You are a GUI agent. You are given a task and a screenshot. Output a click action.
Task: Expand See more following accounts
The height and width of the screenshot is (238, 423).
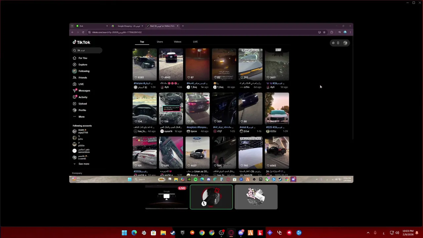(81, 164)
